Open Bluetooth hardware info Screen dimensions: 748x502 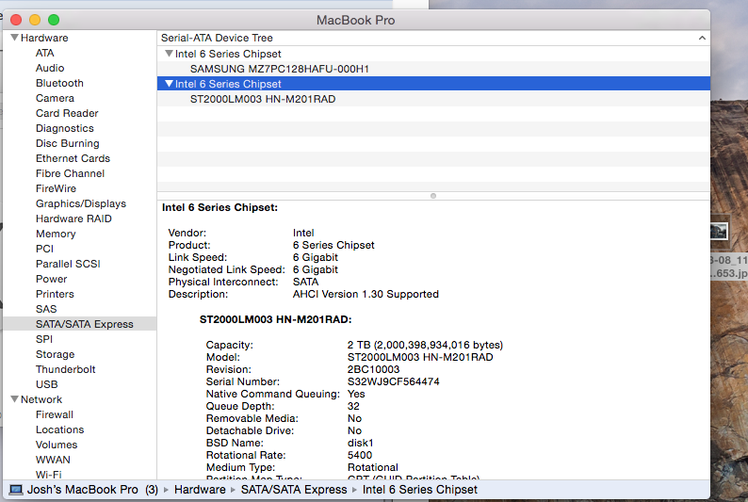[59, 83]
